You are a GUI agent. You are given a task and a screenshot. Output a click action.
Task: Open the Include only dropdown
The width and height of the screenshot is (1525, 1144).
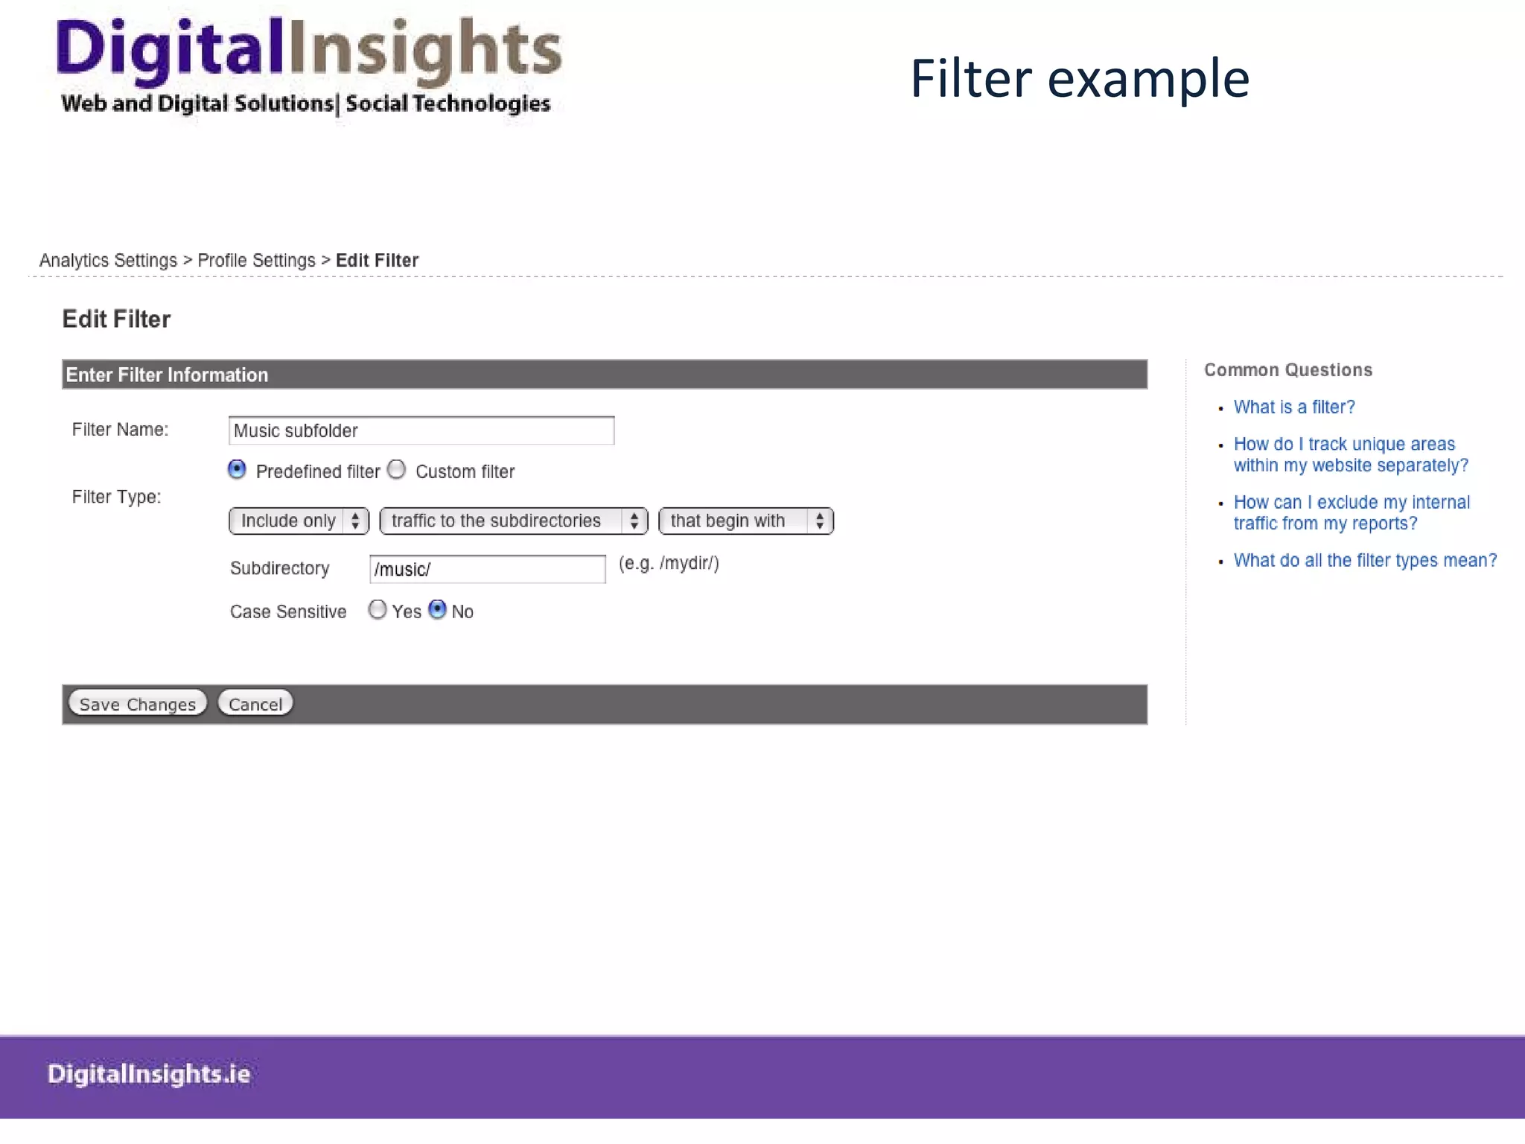299,521
